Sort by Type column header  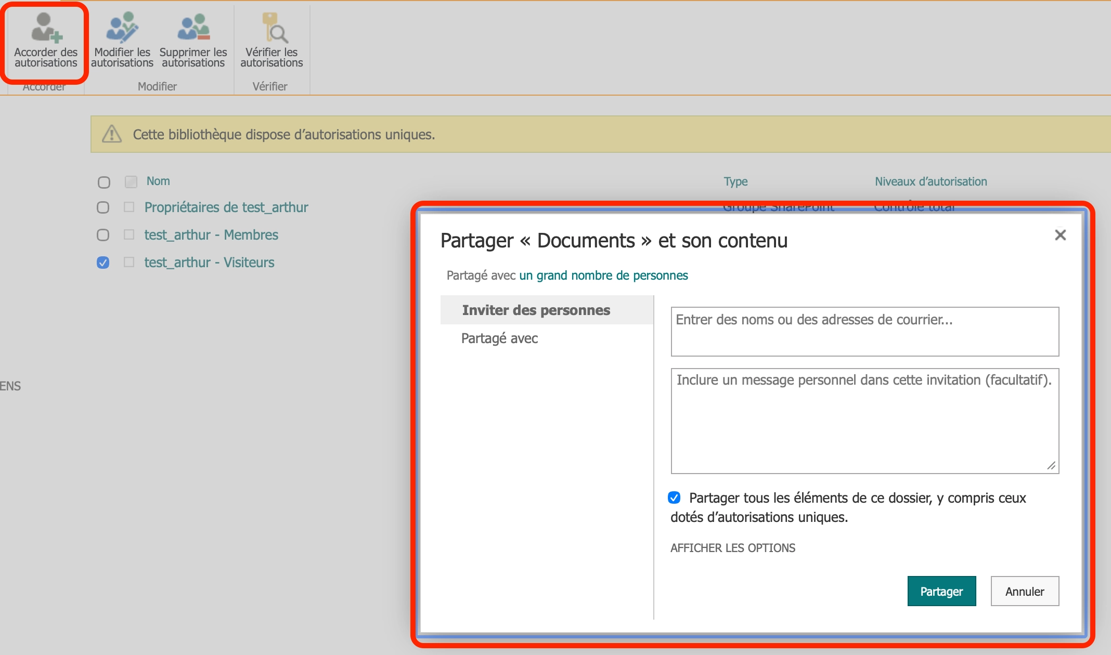735,181
